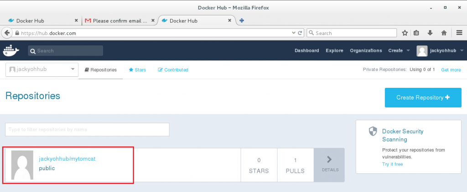Screen dimensions: 467x192
Task: Click Firefox back arrow button
Action: coord(6,33)
